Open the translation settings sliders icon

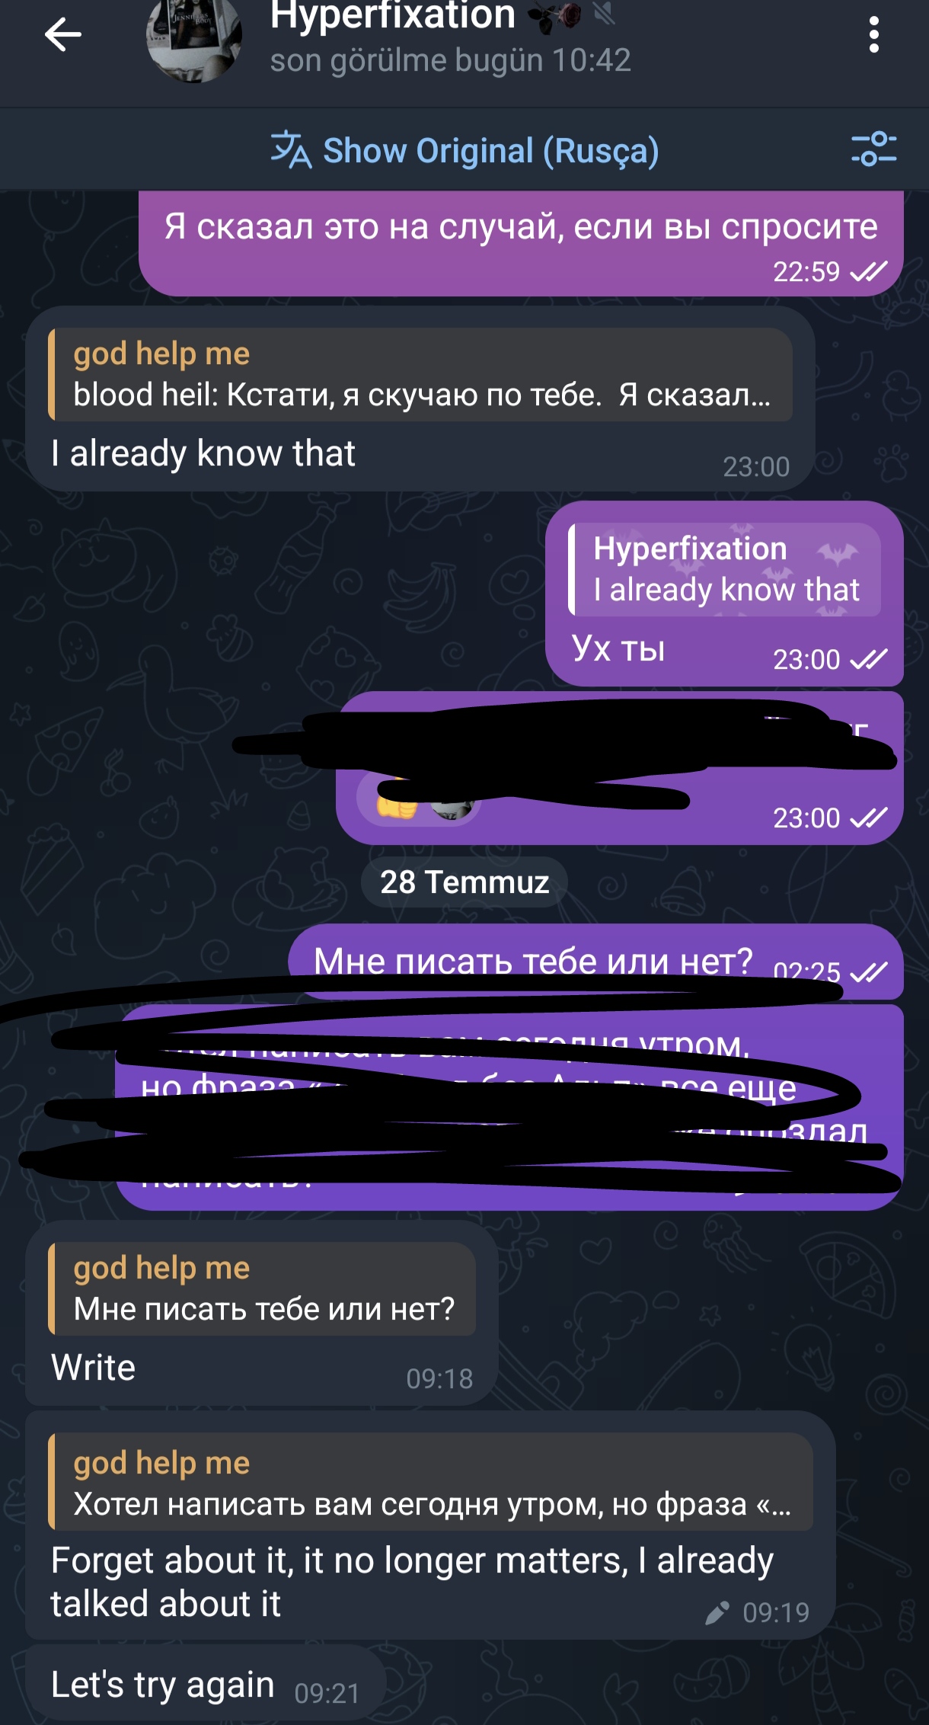pos(873,149)
